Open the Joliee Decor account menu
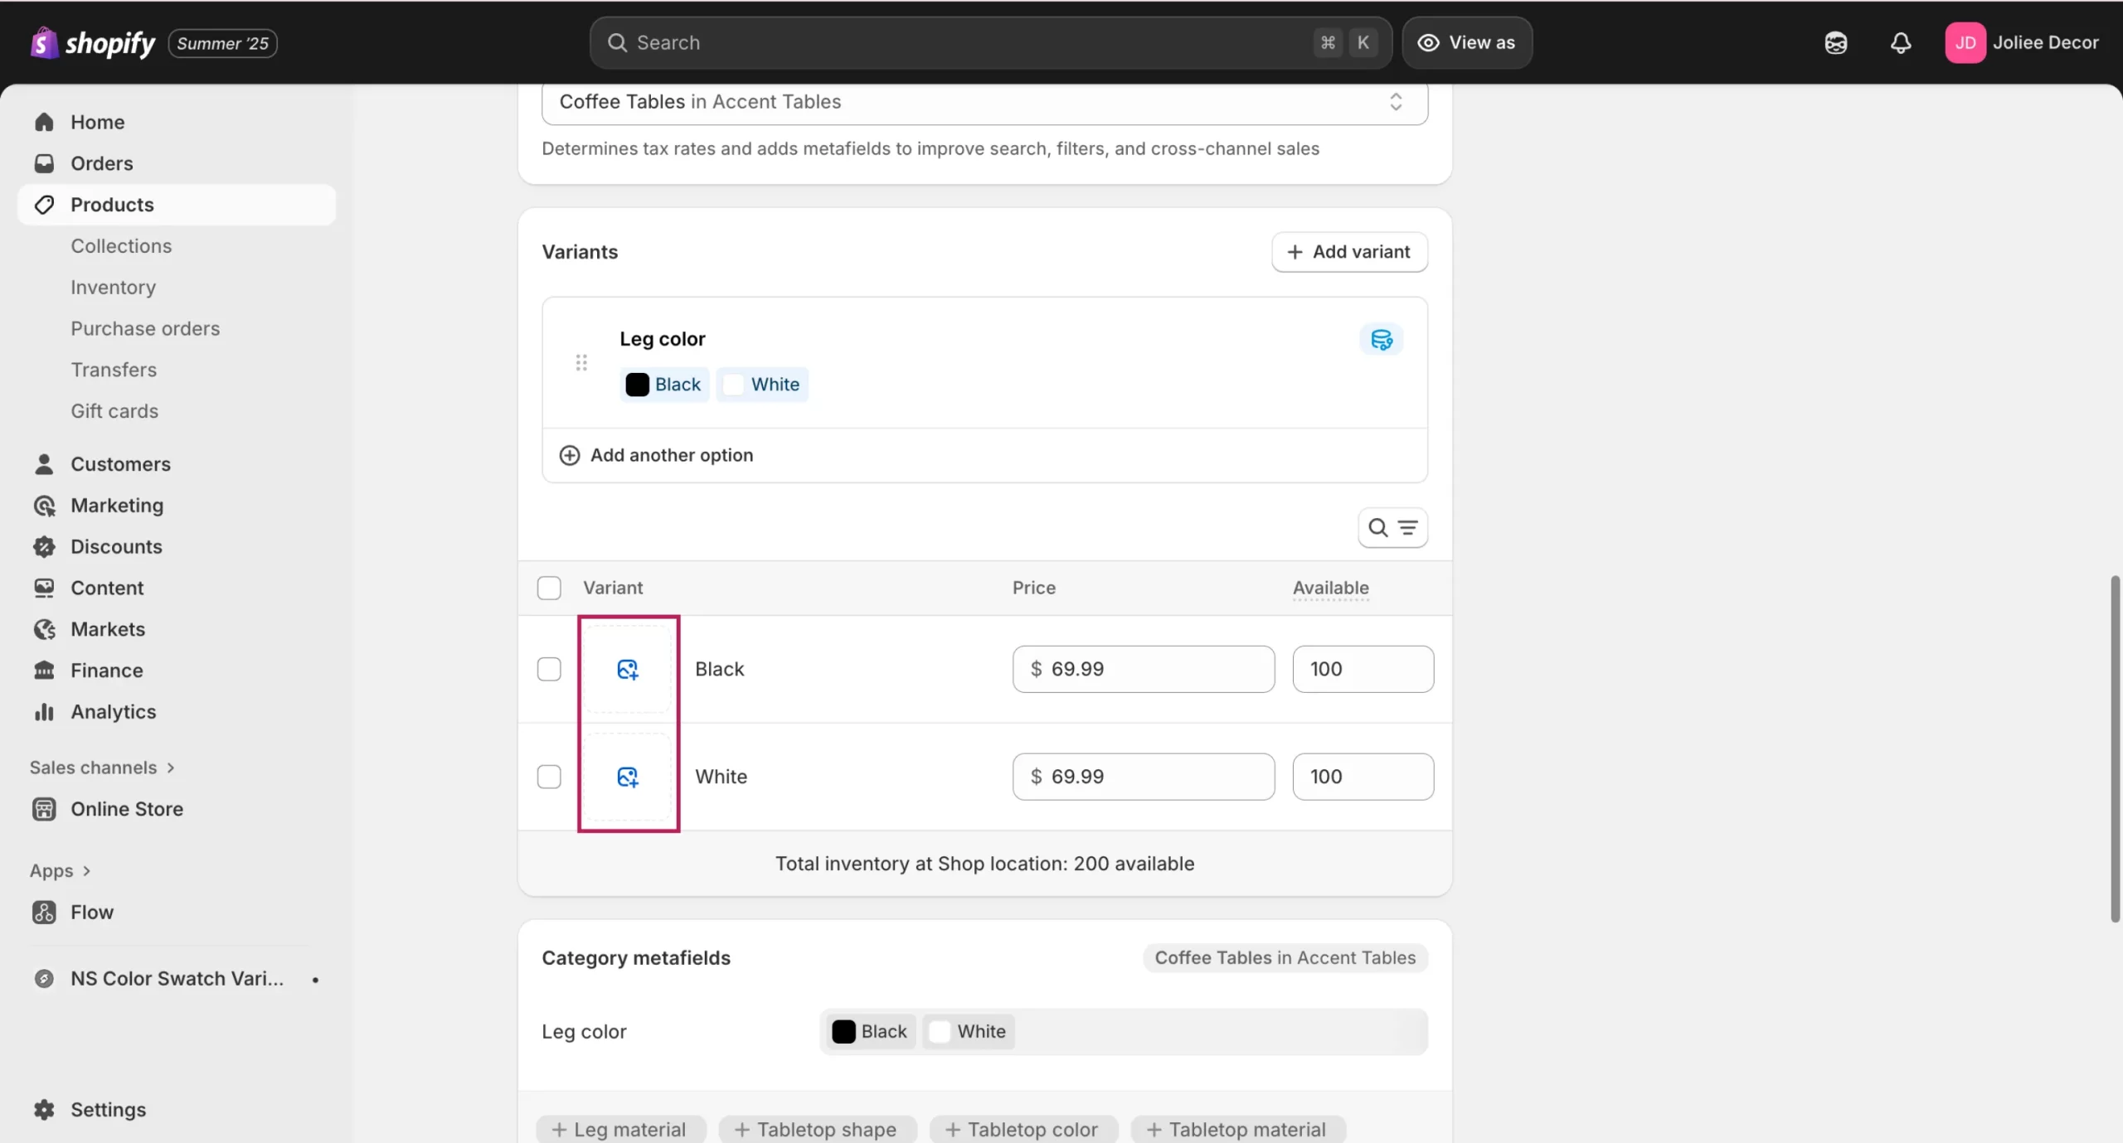 tap(2022, 42)
